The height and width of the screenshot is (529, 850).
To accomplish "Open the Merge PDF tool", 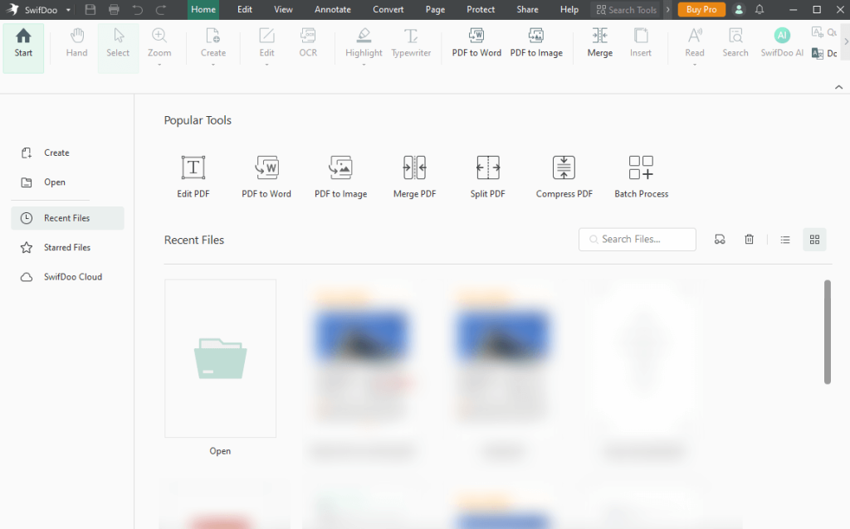I will pyautogui.click(x=414, y=174).
